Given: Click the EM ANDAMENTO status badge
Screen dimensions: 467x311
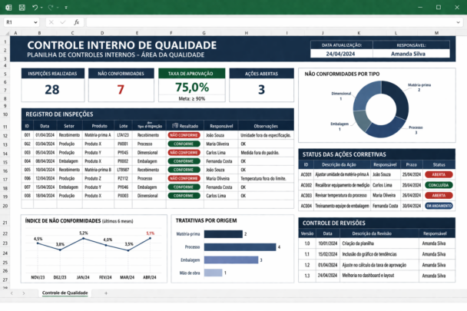Looking at the screenshot, I should 439,206.
